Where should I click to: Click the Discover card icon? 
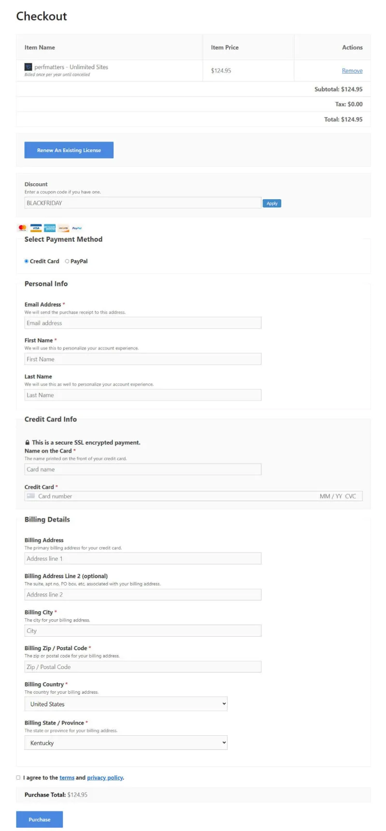[63, 228]
